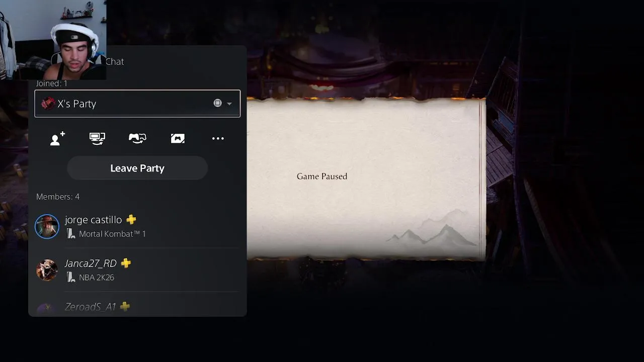This screenshot has height=362, width=644.
Task: Expand the X's Party dropdown arrow
Action: [x=229, y=104]
